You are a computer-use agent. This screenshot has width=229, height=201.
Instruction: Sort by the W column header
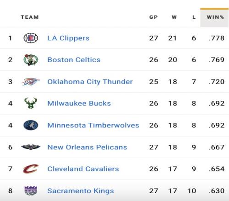tap(174, 17)
